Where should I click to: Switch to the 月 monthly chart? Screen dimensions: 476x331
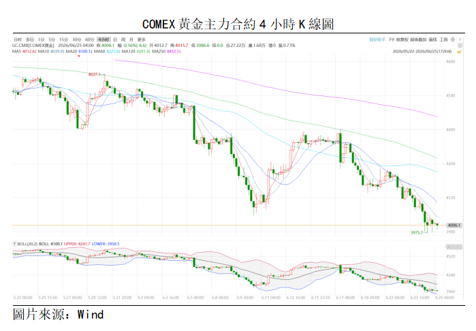click(x=131, y=40)
